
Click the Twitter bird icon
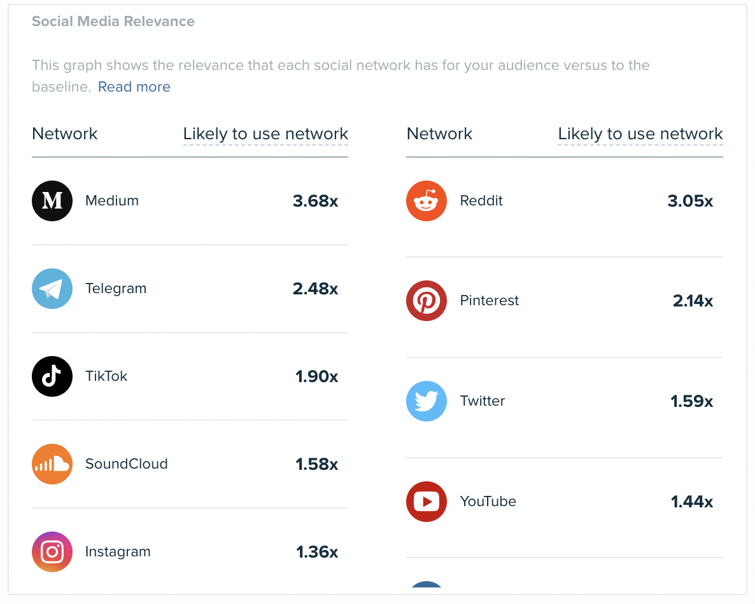427,401
